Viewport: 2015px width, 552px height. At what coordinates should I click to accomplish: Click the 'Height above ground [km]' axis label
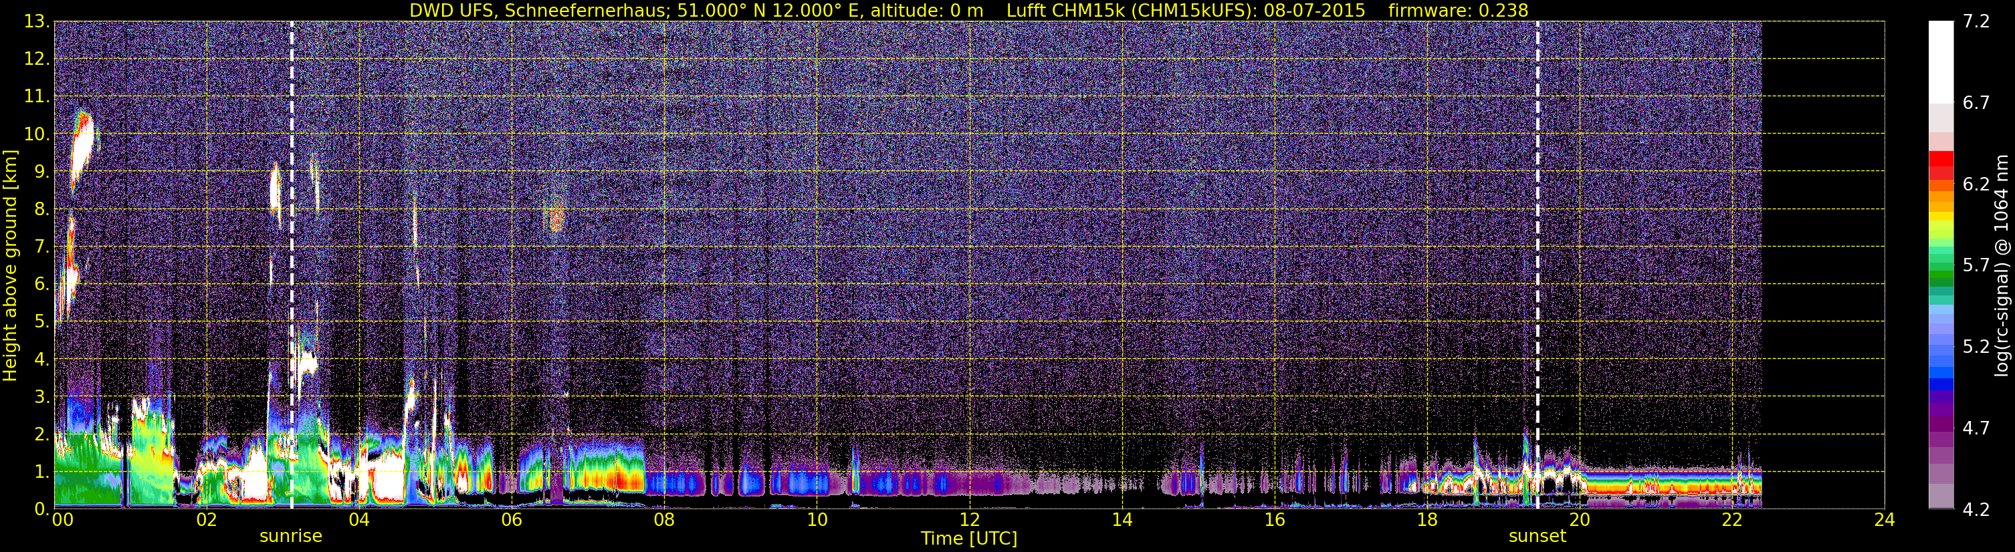coord(10,265)
